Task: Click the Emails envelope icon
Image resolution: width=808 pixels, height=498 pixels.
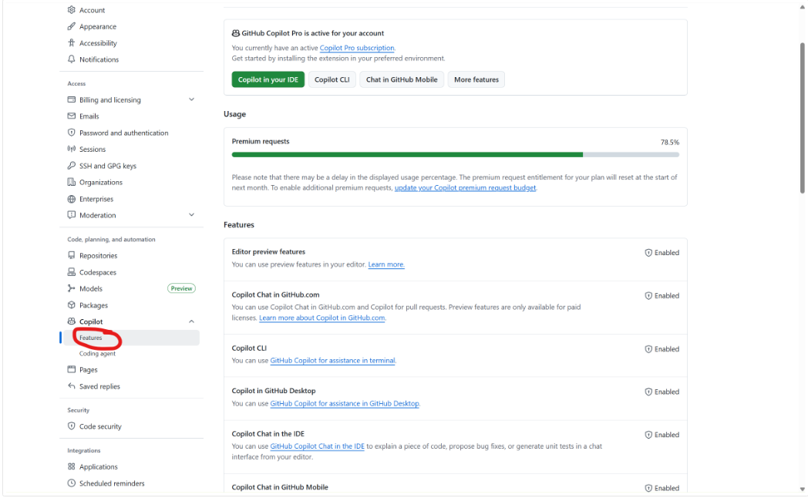Action: pyautogui.click(x=72, y=116)
